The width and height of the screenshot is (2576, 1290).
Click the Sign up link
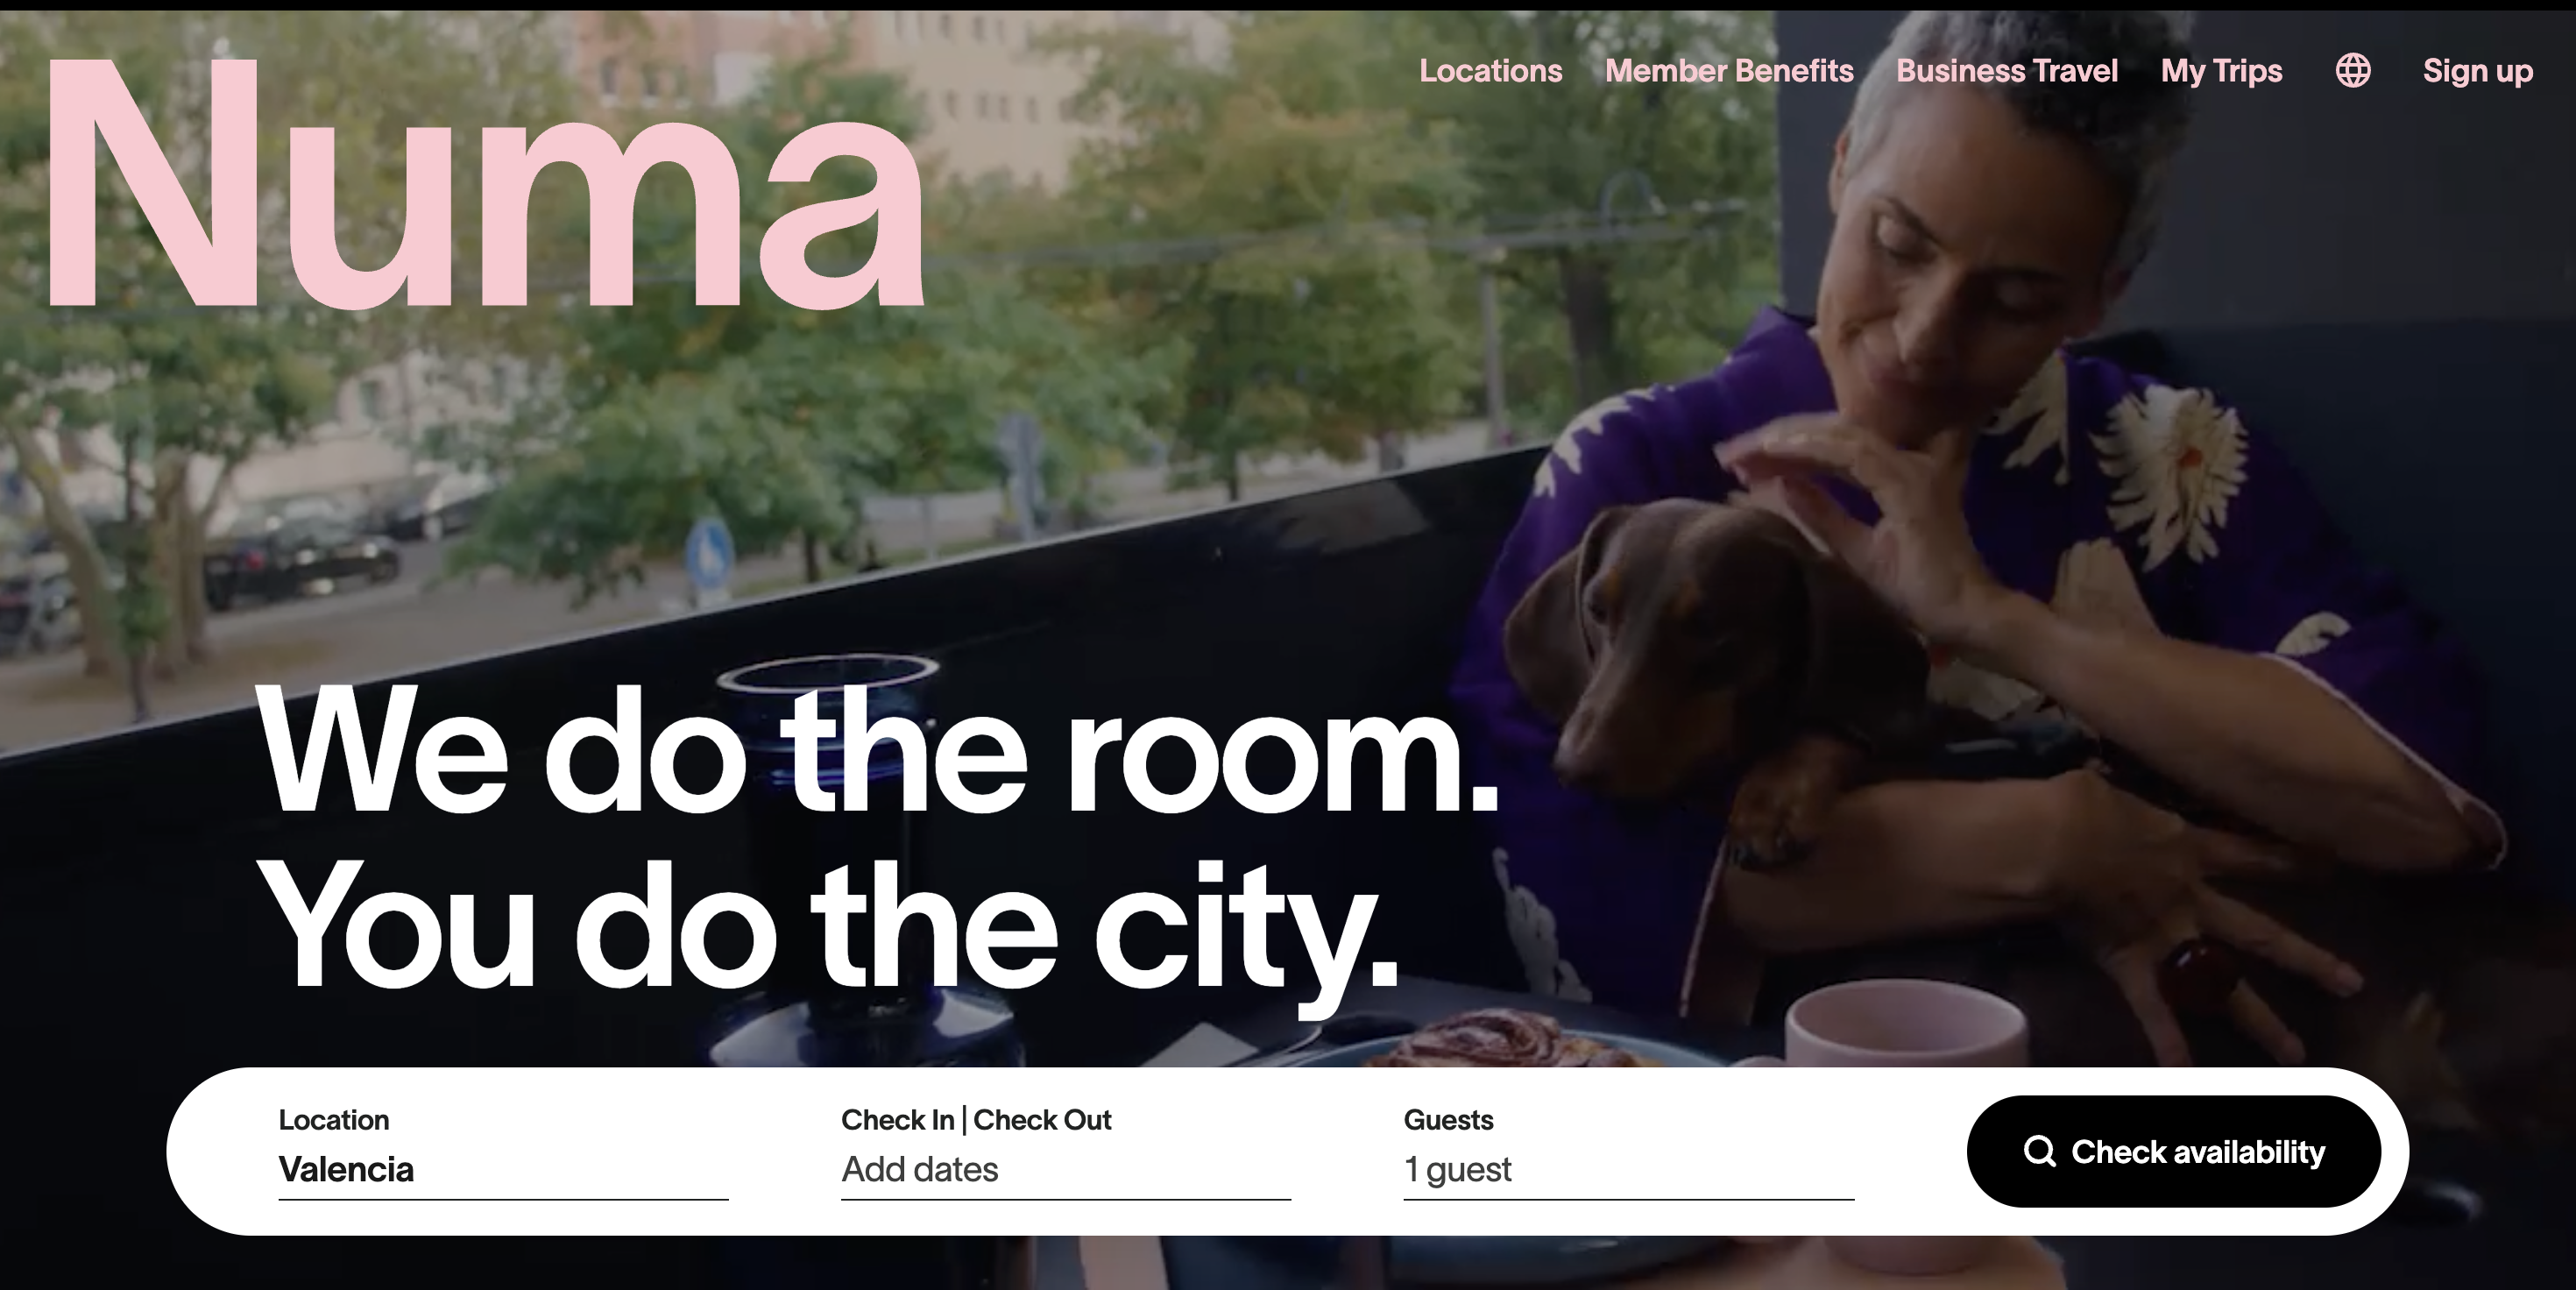pyautogui.click(x=2477, y=71)
